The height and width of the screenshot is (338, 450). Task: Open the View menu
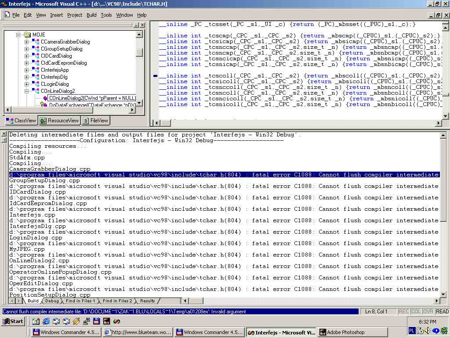point(41,15)
